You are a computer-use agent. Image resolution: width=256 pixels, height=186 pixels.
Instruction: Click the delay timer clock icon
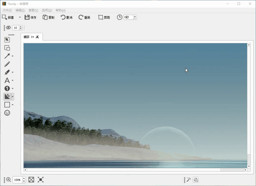point(119,17)
